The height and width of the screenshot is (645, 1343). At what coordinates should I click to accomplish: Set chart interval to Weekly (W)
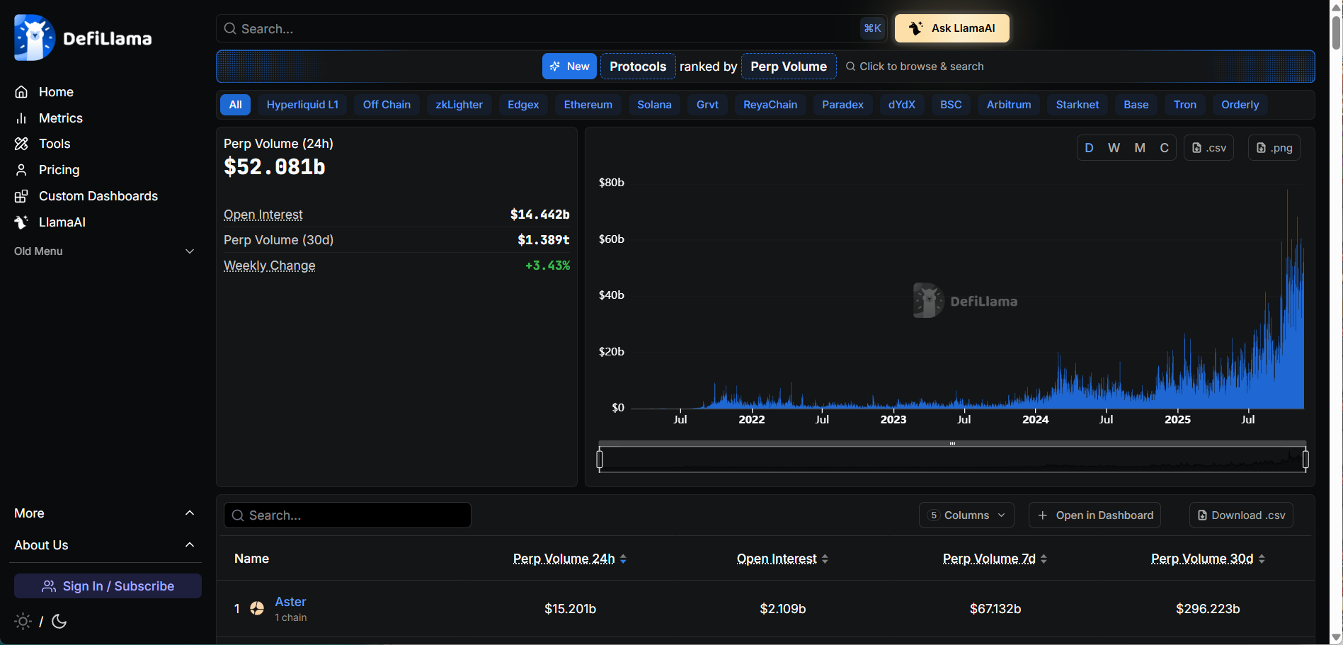point(1114,148)
